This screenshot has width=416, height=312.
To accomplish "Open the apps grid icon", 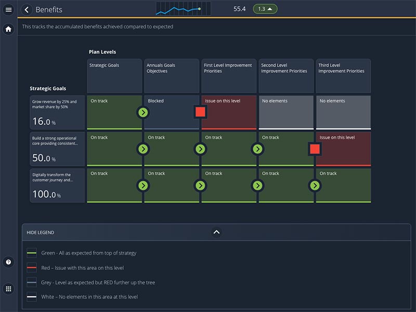I will [x=8, y=289].
